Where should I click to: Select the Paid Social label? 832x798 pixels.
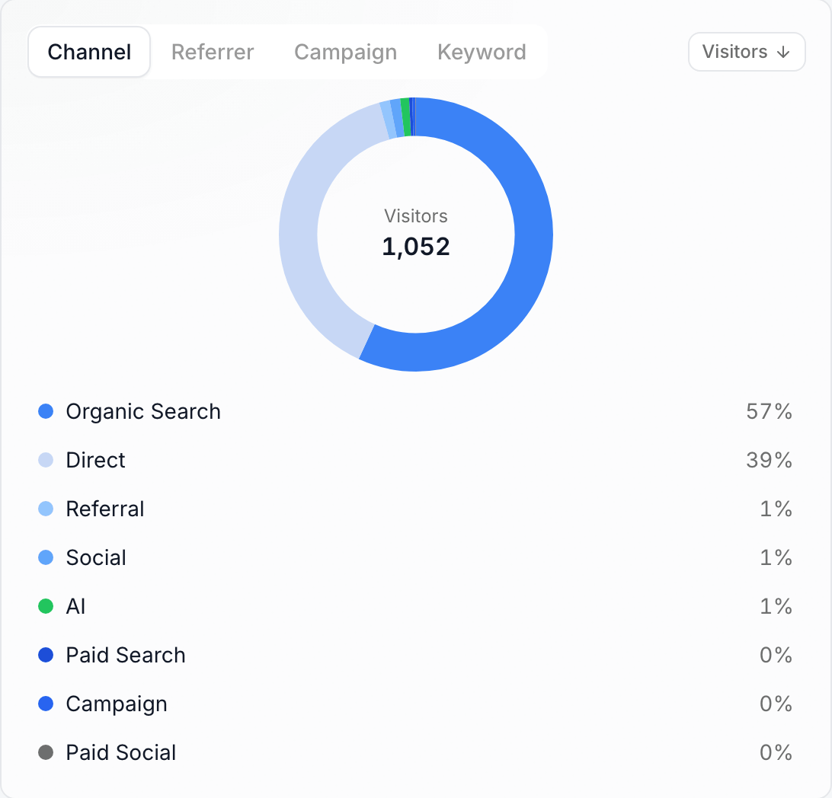(x=121, y=752)
